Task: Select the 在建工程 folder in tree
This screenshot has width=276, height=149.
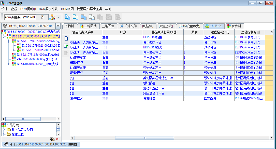Action: tap(18, 134)
